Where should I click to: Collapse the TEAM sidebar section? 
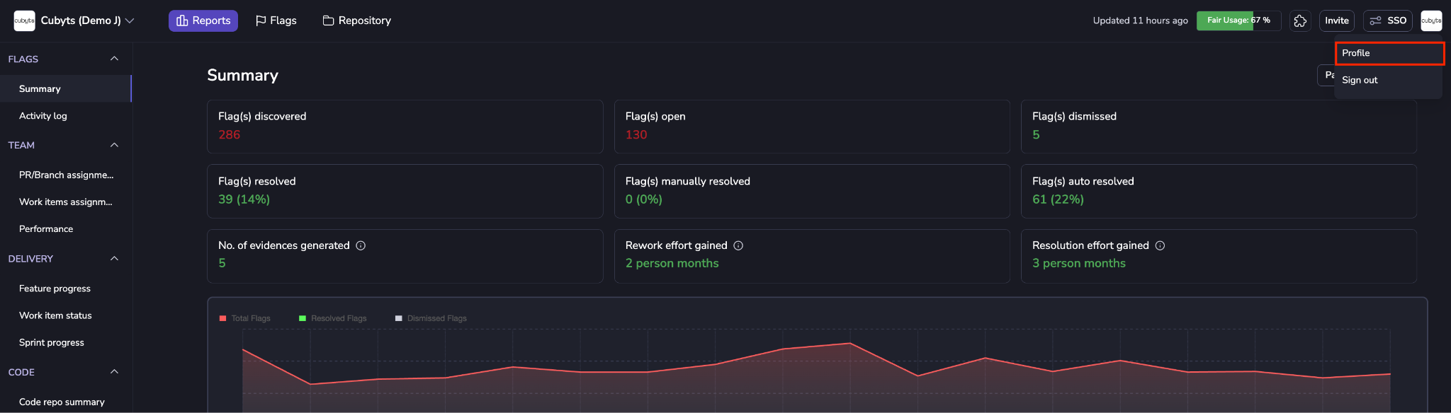[114, 145]
